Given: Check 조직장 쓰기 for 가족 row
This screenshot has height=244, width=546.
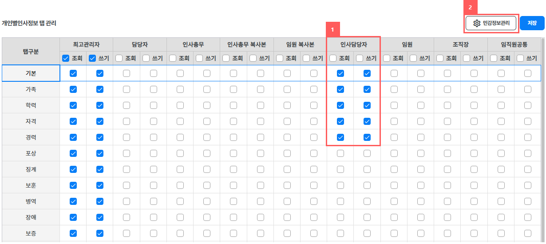Looking at the screenshot, I should tap(474, 89).
